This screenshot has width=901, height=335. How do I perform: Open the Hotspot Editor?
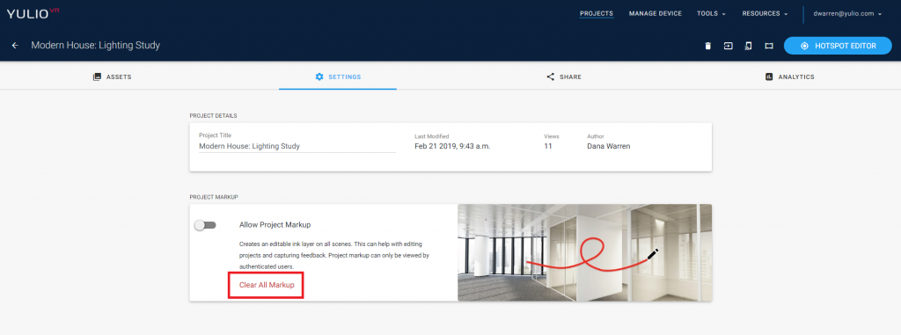[838, 46]
